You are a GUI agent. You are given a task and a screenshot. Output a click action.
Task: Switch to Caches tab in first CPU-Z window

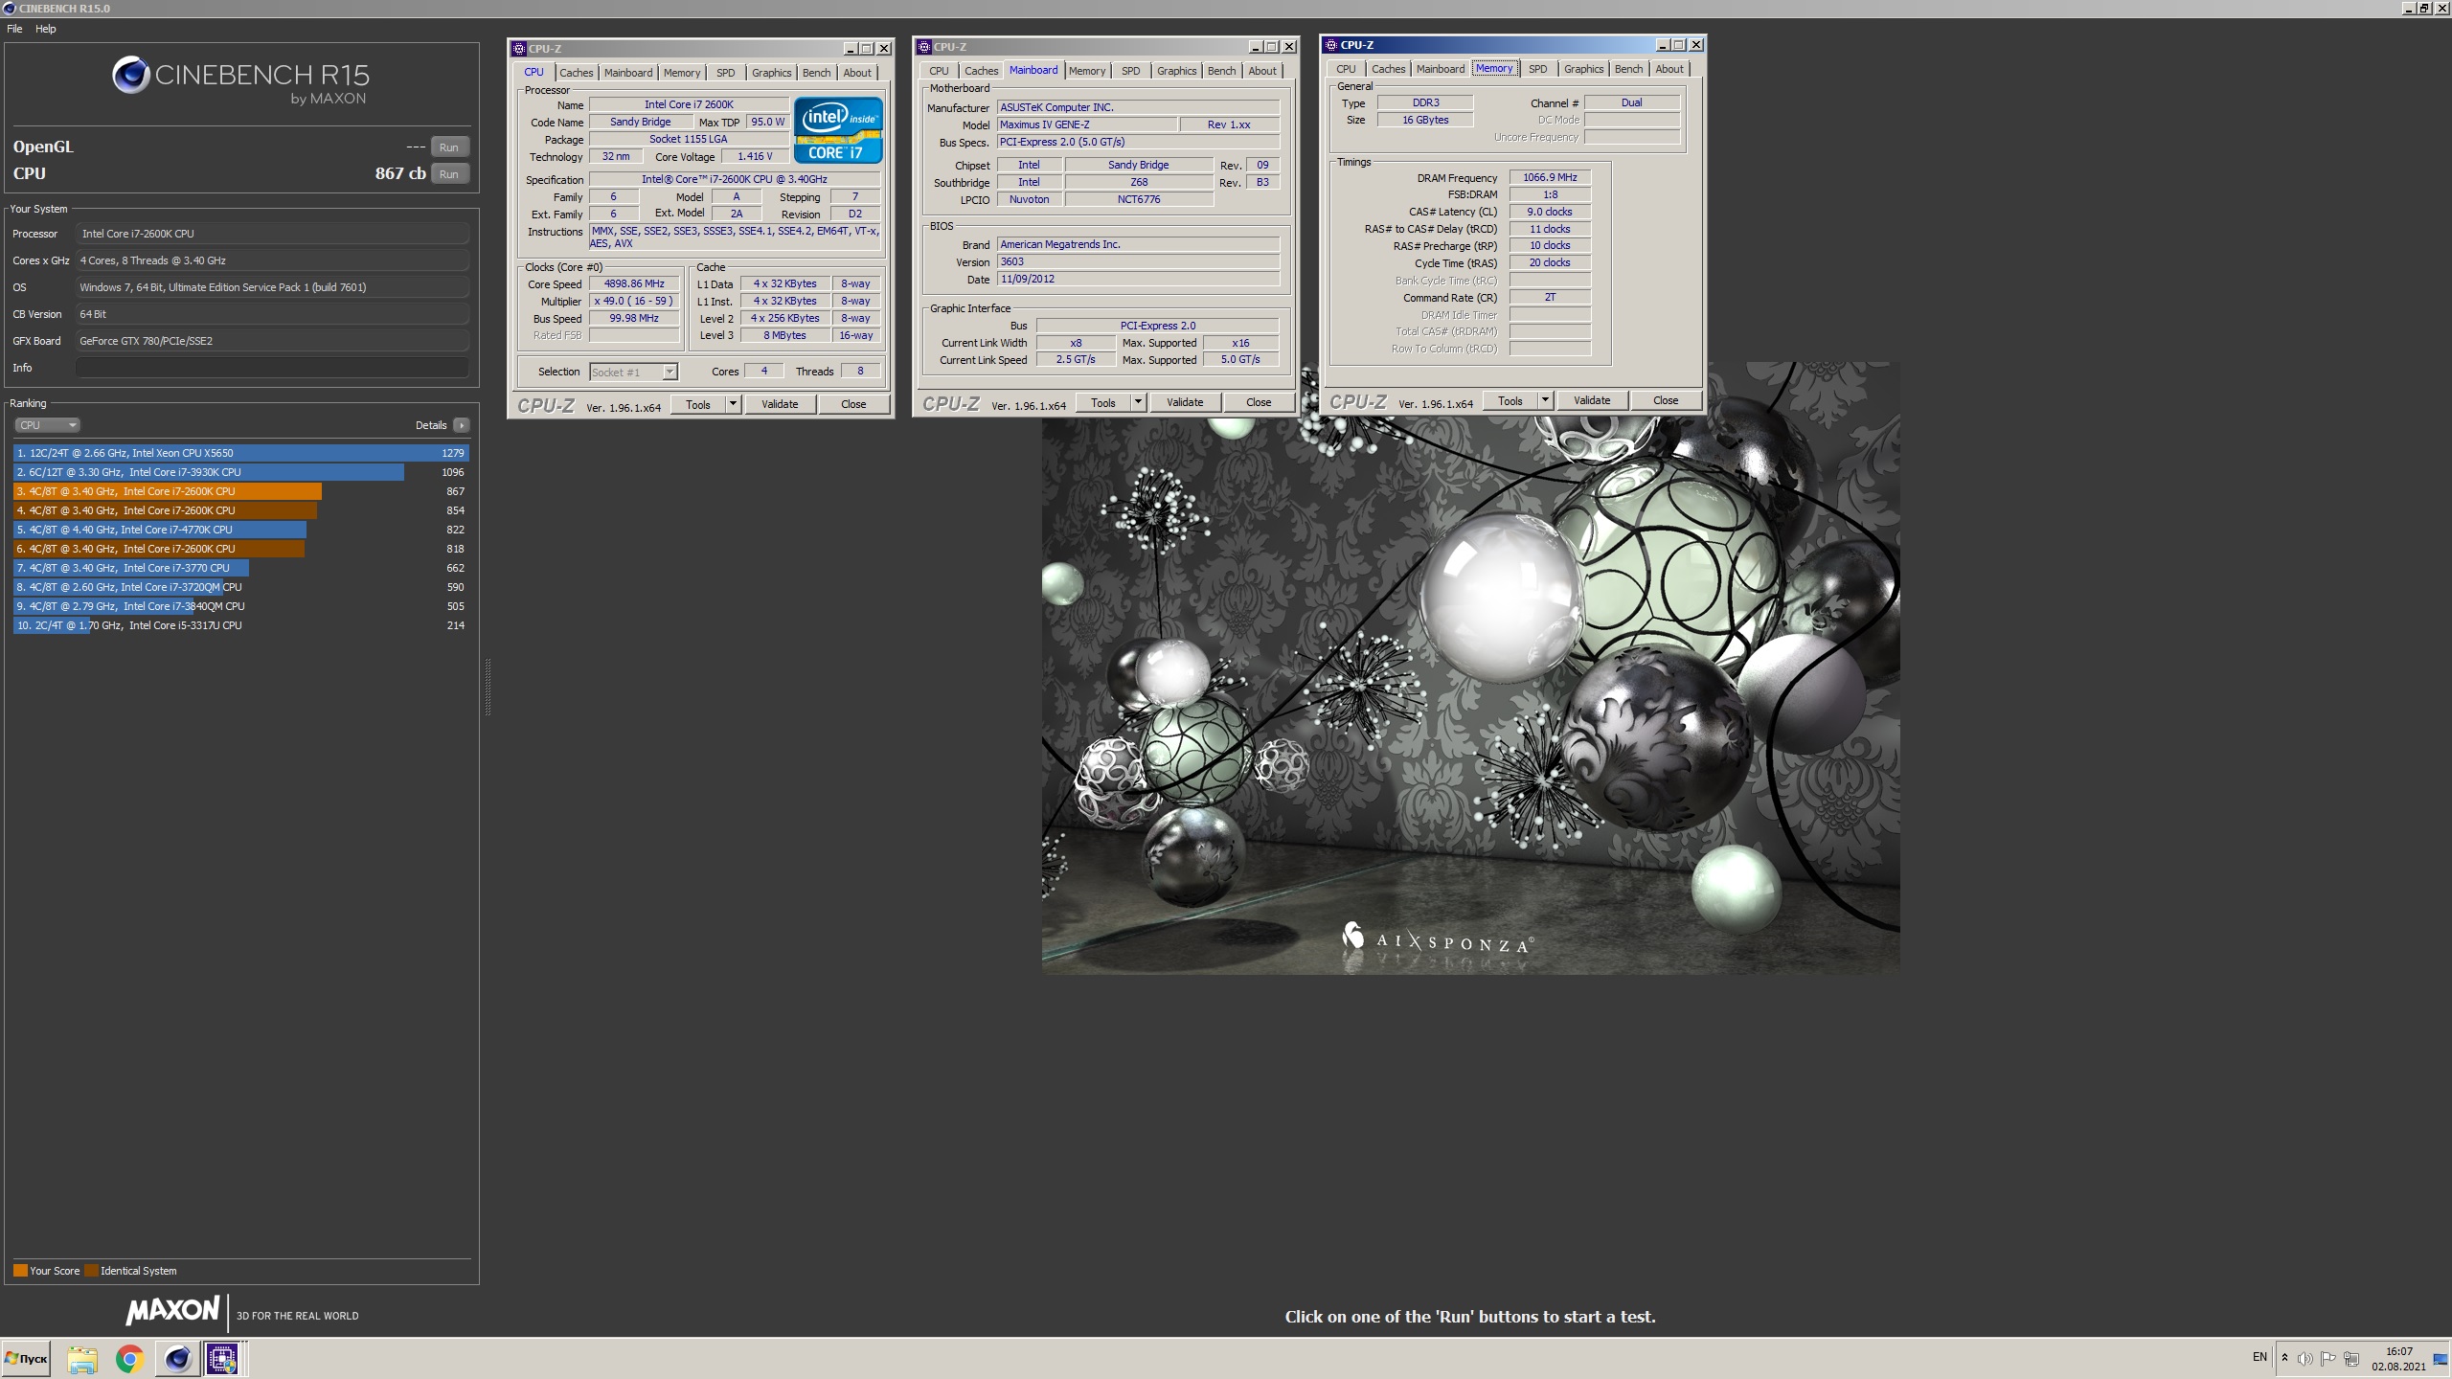pos(576,73)
